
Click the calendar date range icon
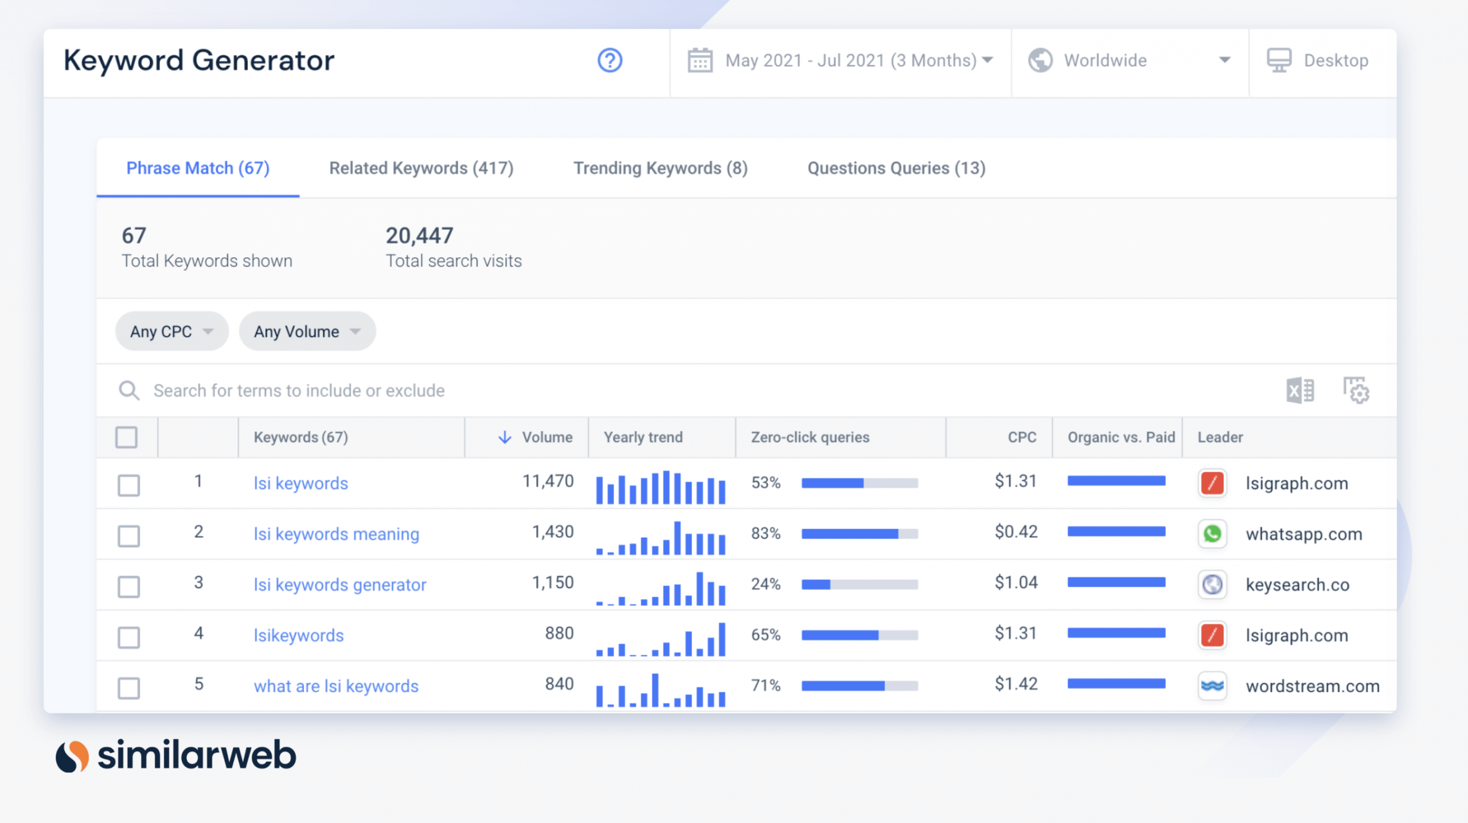point(698,60)
